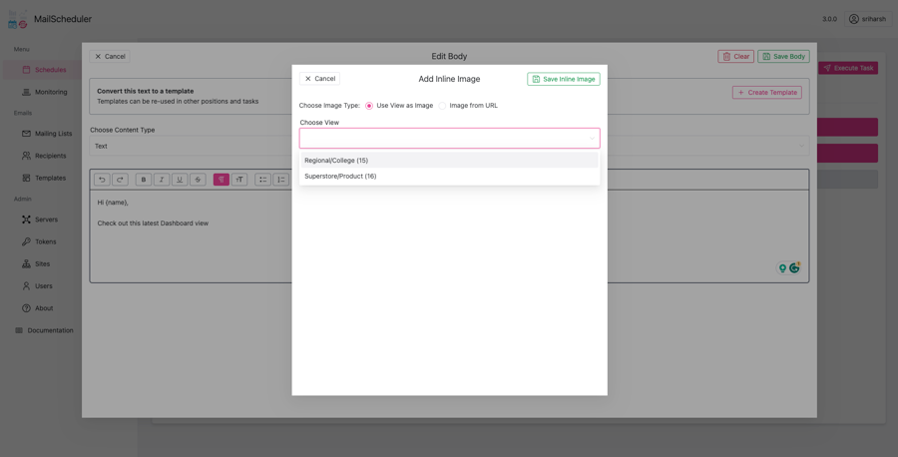Viewport: 898px width, 457px height.
Task: Click the Monitoring icon in sidebar
Action: click(26, 92)
